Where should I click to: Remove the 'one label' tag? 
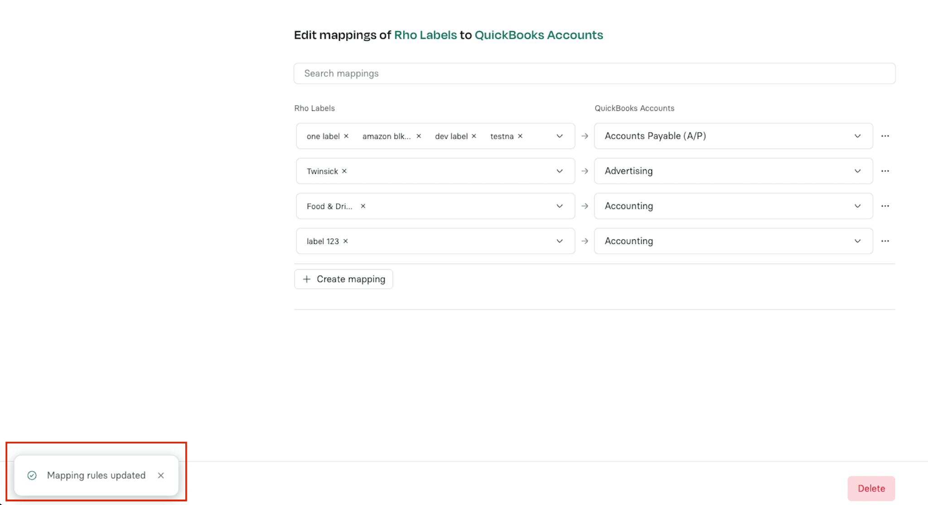(346, 136)
